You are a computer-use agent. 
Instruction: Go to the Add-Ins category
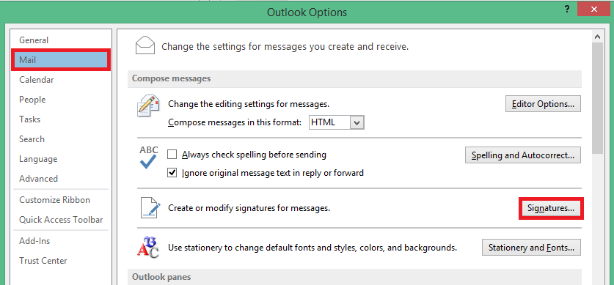click(x=62, y=241)
